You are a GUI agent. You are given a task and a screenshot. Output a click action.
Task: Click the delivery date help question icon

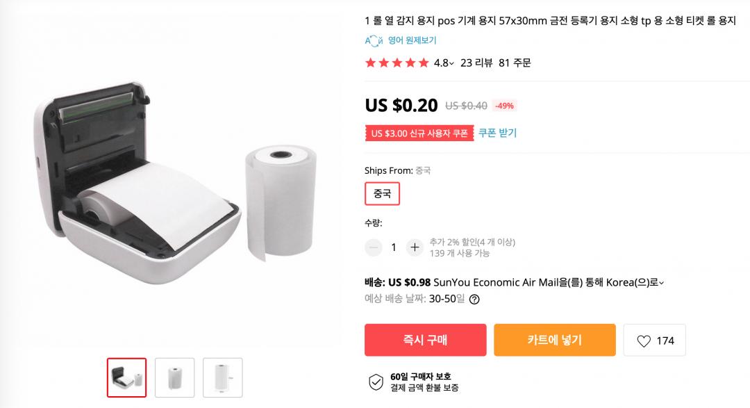tap(474, 300)
